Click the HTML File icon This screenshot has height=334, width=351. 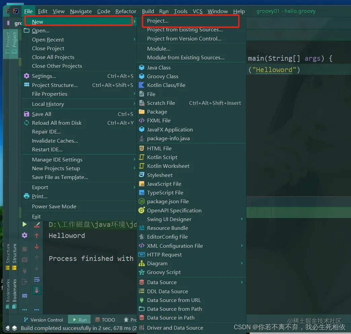(x=141, y=148)
